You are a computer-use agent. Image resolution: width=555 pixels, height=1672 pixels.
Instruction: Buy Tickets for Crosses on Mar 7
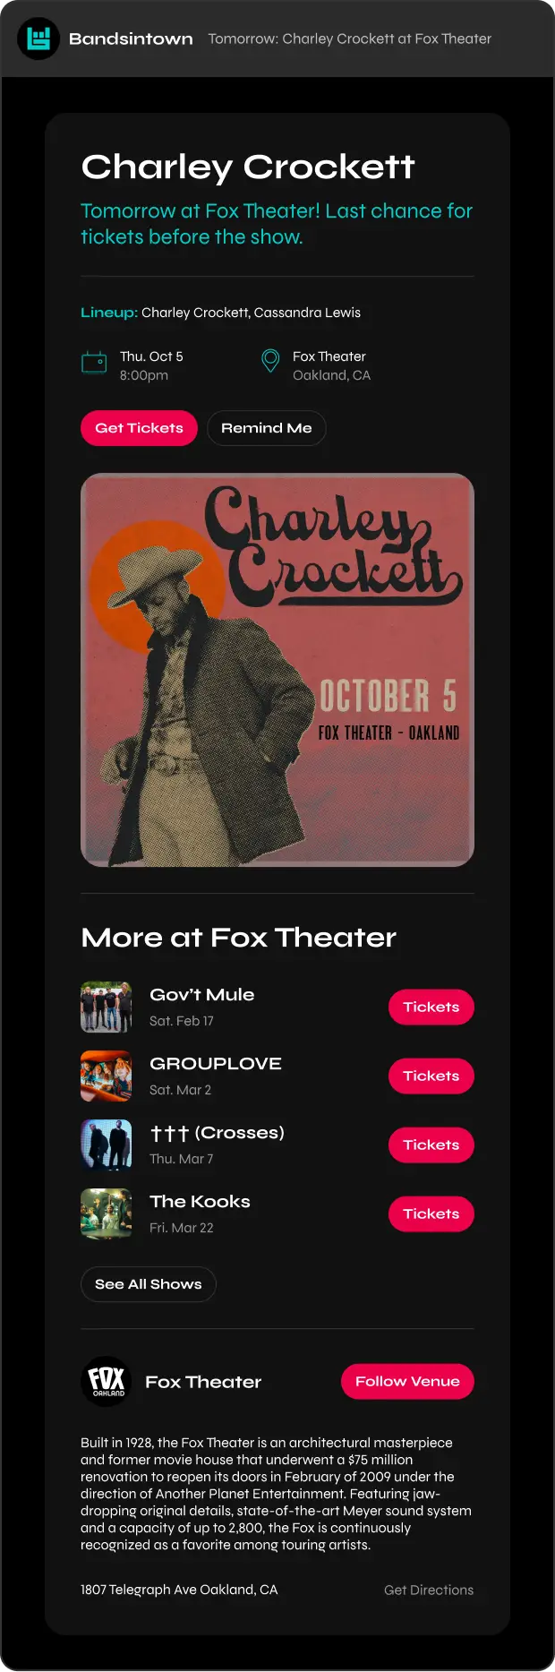tap(431, 1145)
